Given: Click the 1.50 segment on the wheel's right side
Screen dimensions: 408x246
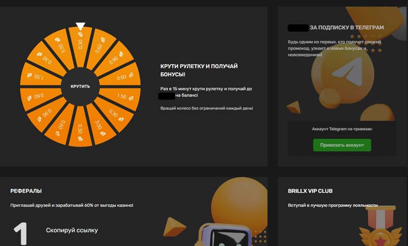Looking at the screenshot, I should coord(122,97).
